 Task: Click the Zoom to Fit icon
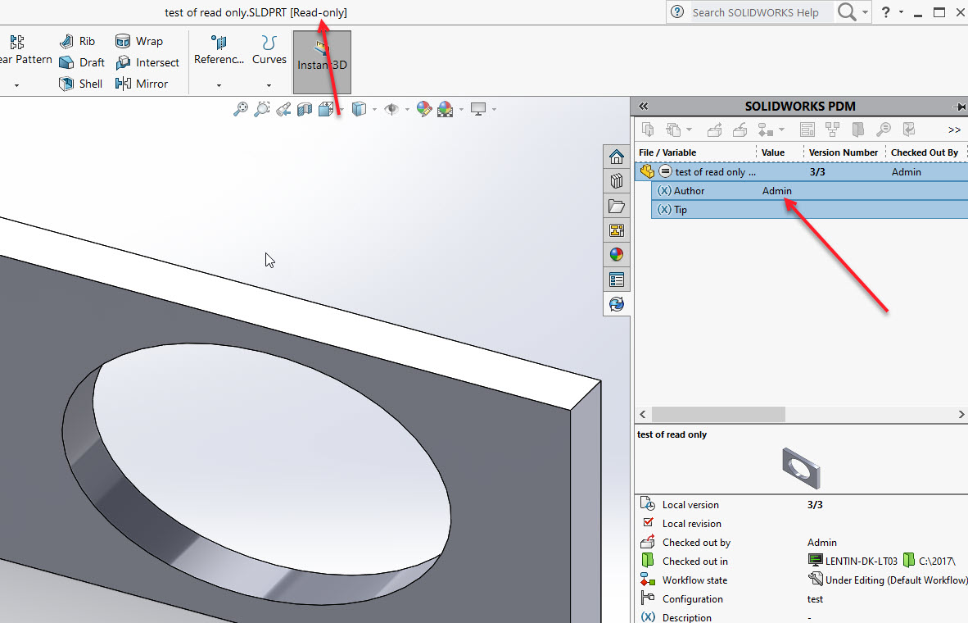point(241,109)
